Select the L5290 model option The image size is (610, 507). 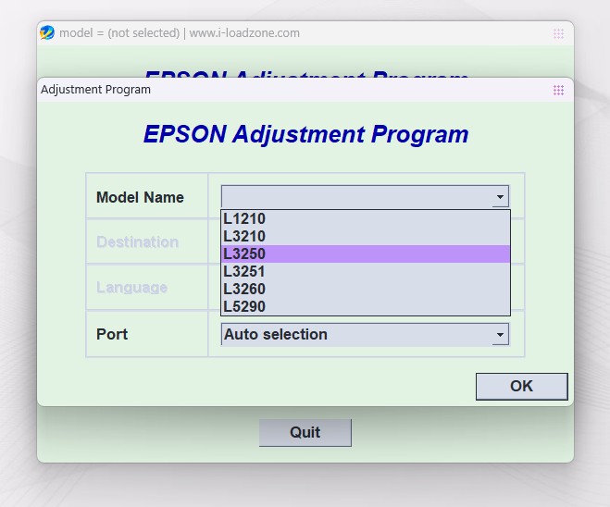[244, 307]
